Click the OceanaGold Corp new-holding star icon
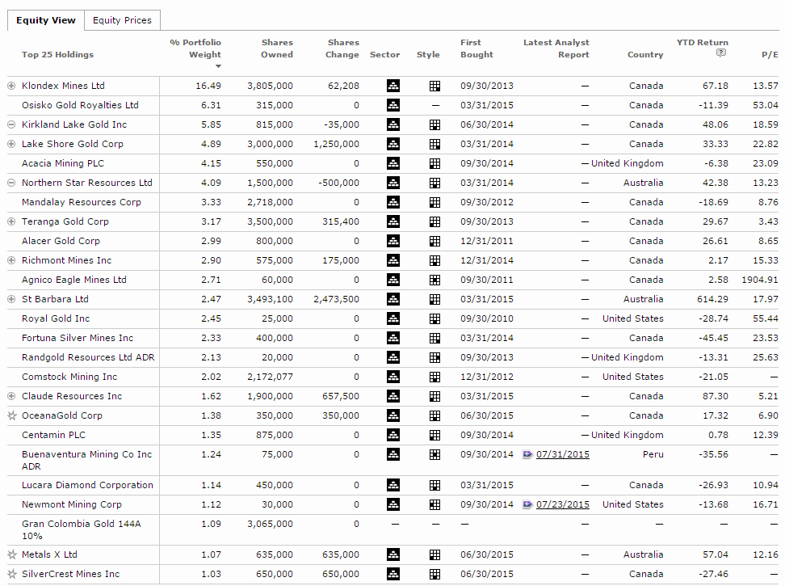 12,415
